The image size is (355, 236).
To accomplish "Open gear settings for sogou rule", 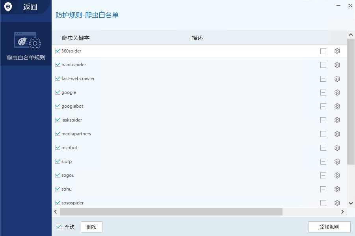I will (337, 175).
